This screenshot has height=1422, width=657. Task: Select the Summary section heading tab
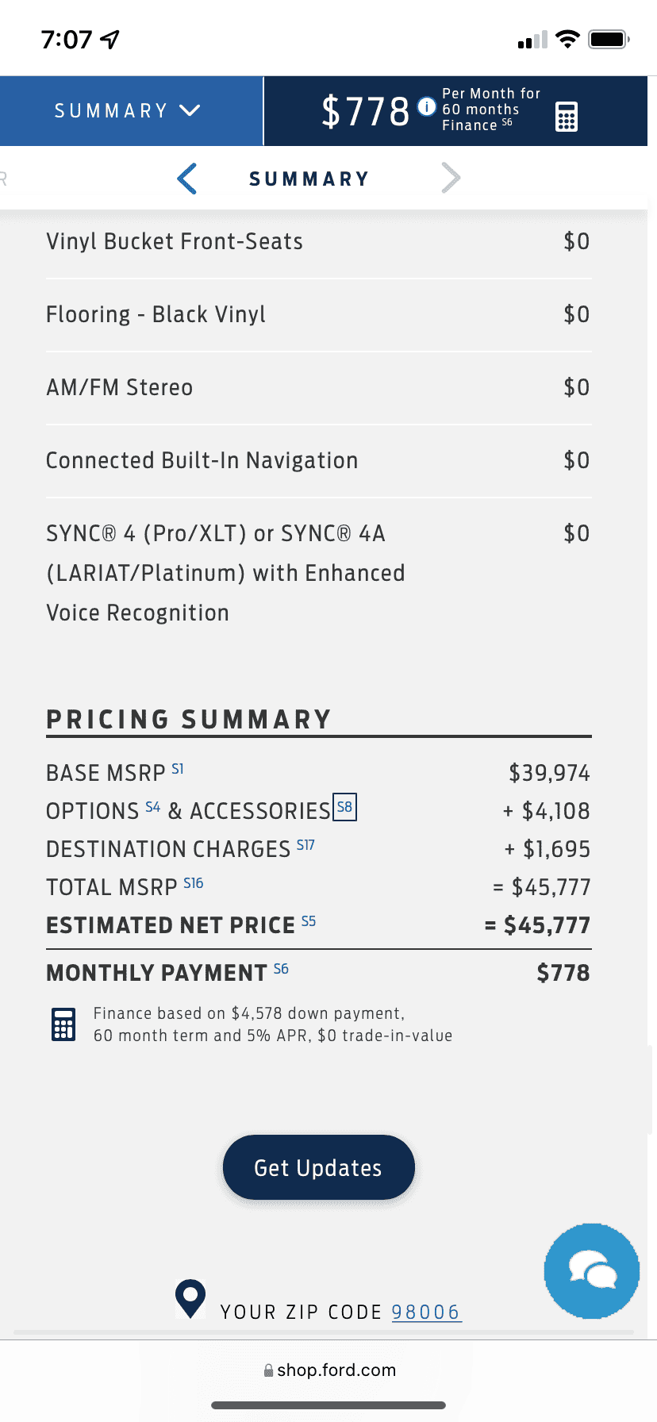[309, 179]
